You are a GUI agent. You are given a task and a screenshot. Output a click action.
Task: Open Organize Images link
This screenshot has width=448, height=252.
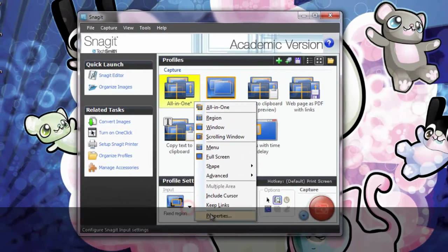(x=115, y=87)
